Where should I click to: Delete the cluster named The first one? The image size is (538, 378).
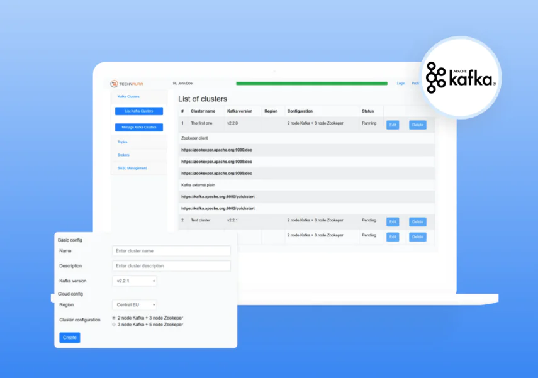click(418, 125)
